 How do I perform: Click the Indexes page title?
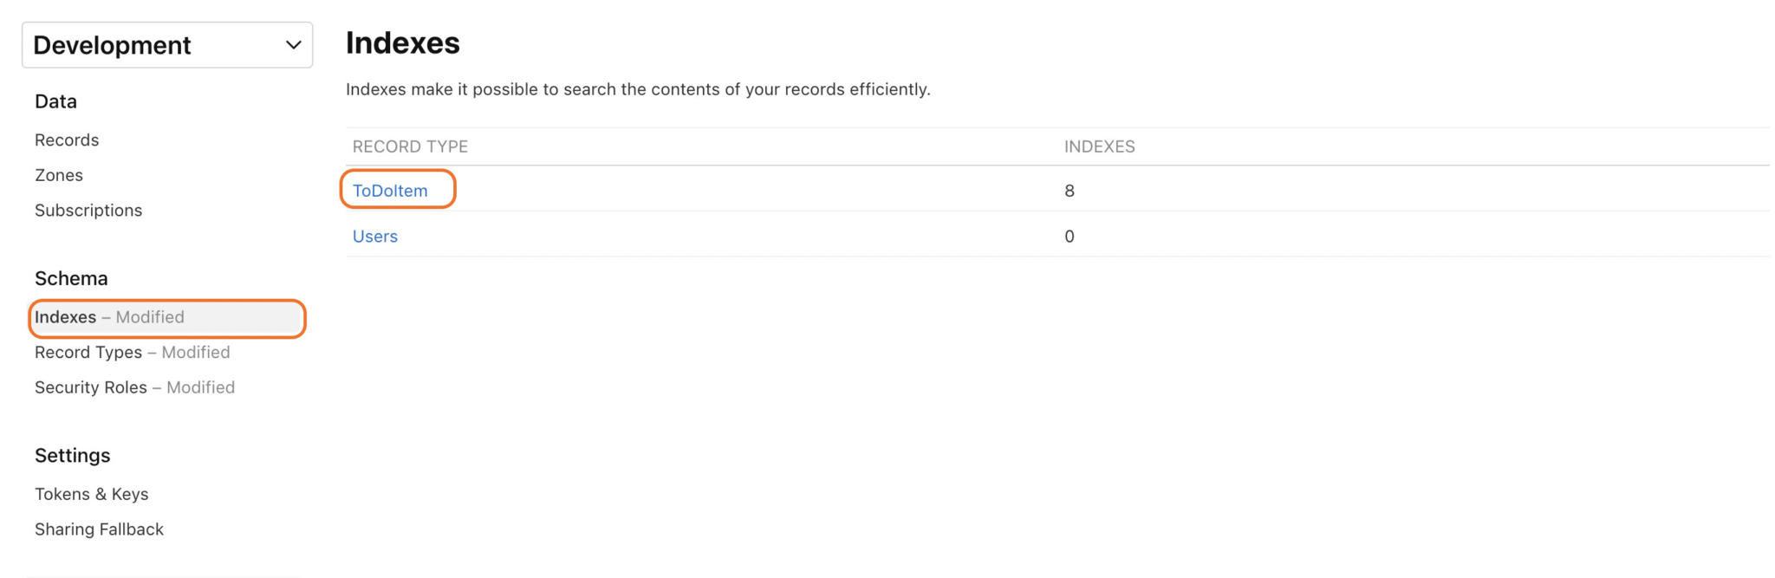pos(403,43)
